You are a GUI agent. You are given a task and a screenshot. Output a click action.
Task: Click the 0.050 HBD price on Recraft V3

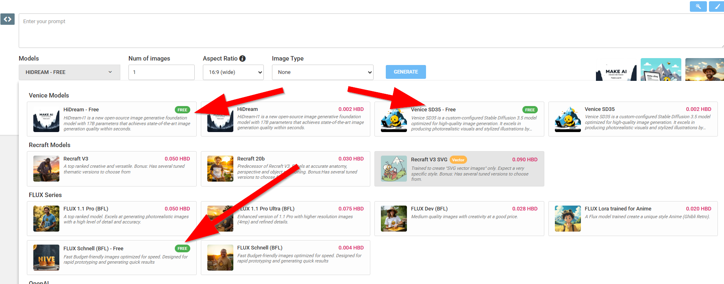[177, 159]
